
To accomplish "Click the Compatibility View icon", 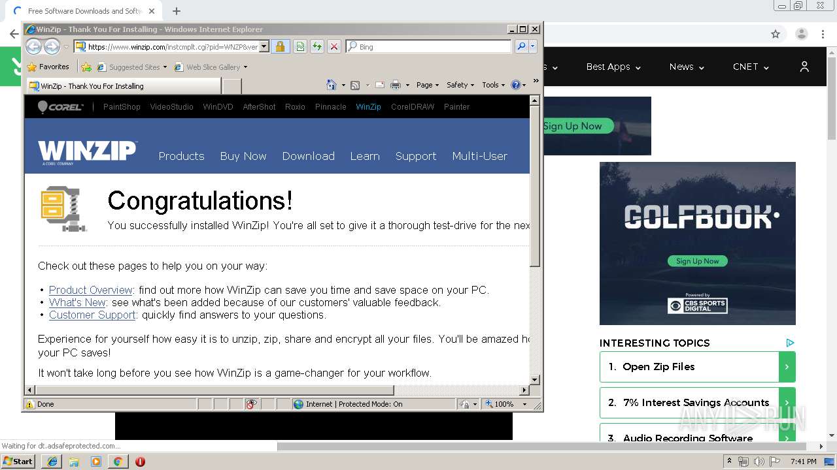I will click(300, 46).
